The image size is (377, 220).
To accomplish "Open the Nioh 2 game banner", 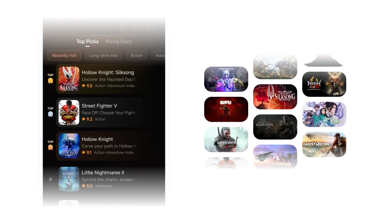I will pyautogui.click(x=324, y=84).
